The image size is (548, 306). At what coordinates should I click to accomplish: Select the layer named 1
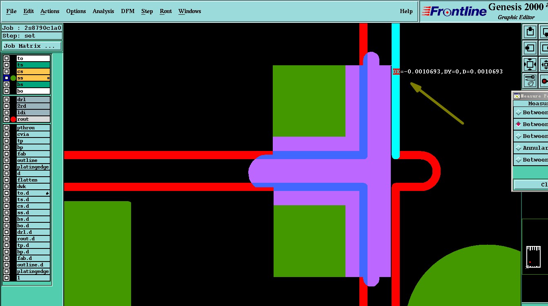pos(33,278)
